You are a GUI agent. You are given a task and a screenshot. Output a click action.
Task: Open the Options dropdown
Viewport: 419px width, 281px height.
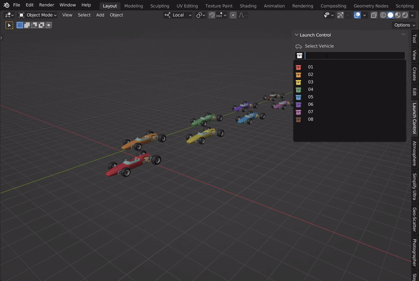click(404, 25)
